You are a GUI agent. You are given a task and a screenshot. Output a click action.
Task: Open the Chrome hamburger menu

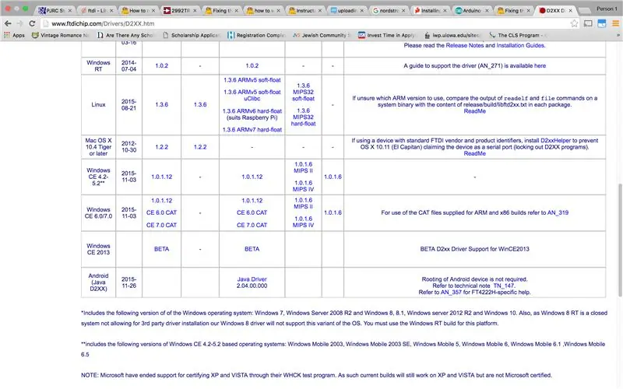point(615,23)
